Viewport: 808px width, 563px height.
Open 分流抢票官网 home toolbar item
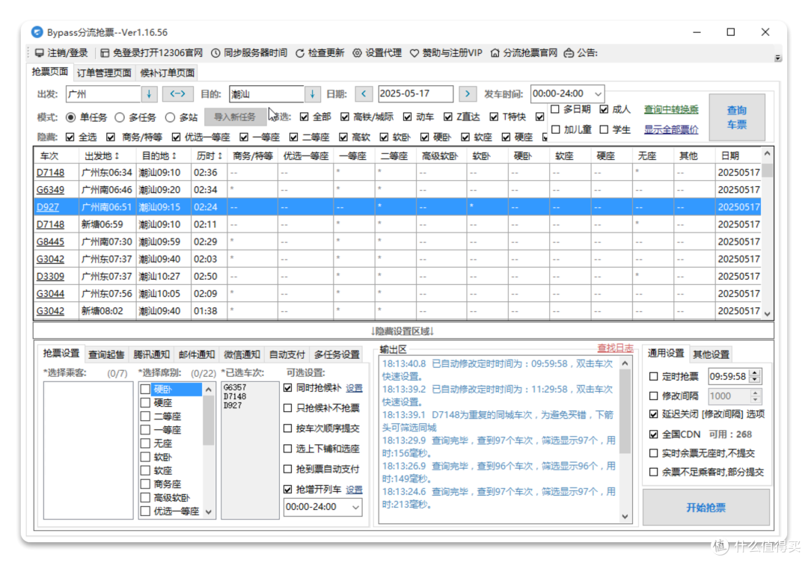click(x=524, y=53)
